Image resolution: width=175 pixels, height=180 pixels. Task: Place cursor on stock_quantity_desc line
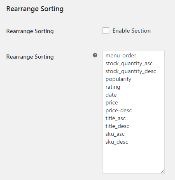click(131, 71)
